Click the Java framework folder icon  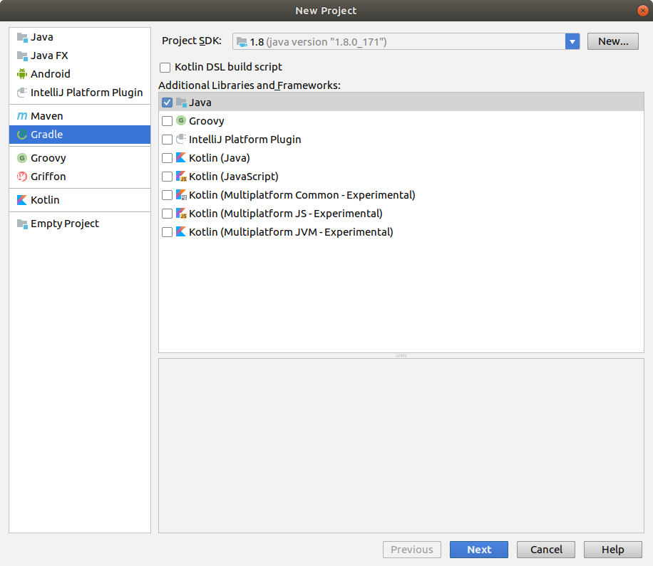[x=181, y=103]
